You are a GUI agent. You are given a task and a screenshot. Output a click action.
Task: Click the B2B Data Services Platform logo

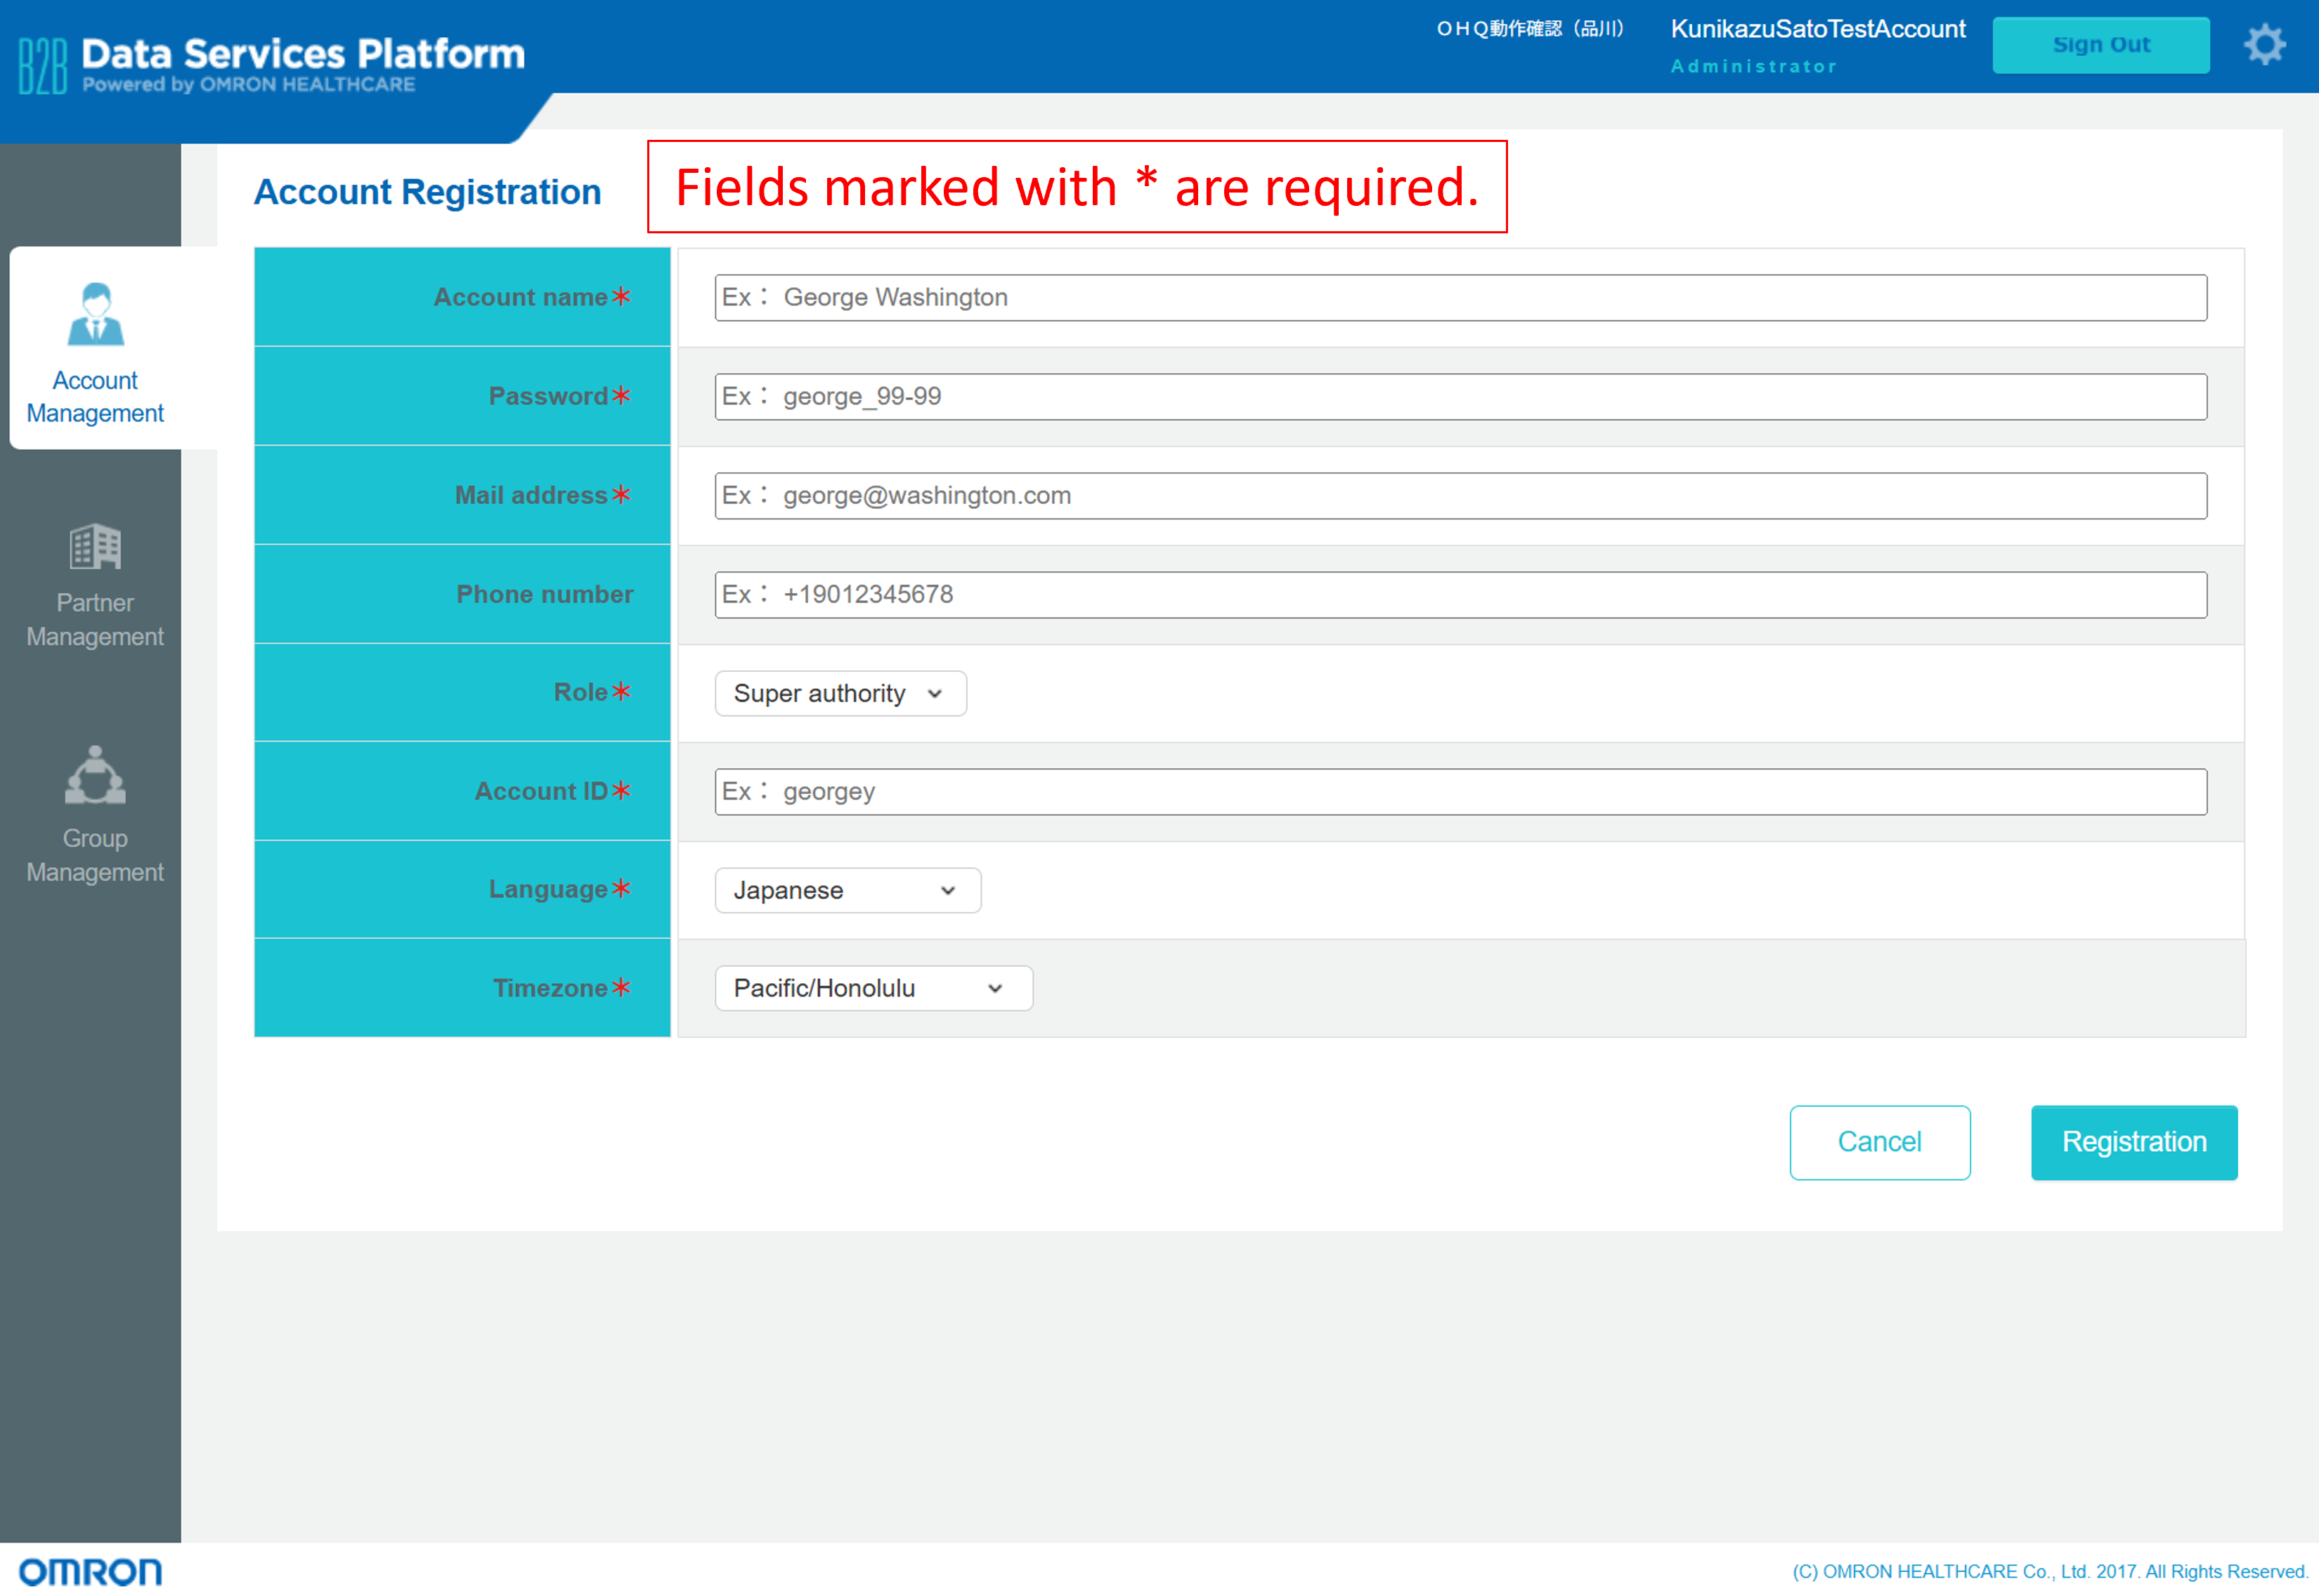[272, 65]
